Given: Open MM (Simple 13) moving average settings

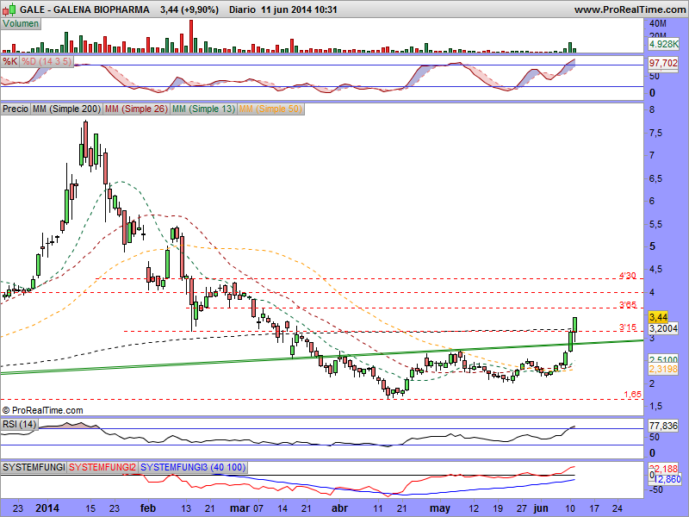Looking at the screenshot, I should [203, 109].
